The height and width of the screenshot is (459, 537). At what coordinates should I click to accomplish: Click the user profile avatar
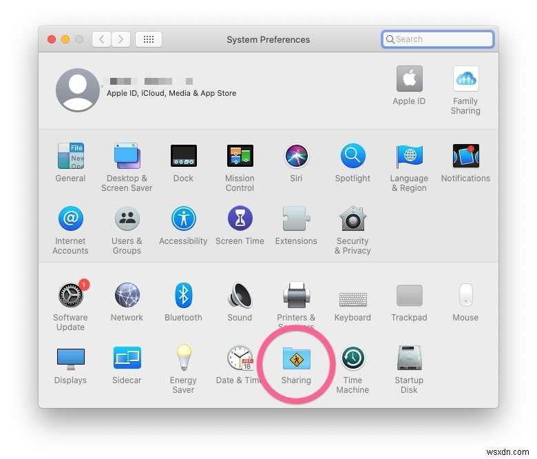pos(78,90)
